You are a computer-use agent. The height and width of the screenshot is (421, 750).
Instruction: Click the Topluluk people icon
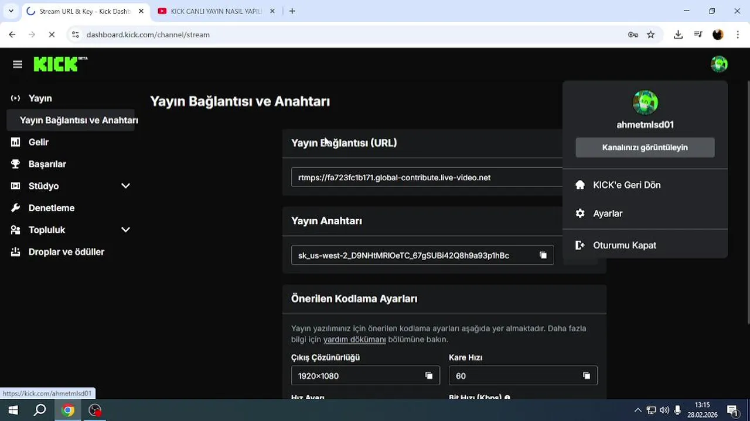click(16, 230)
